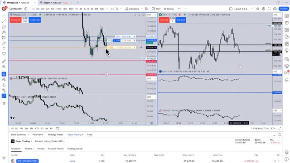Toggle stay in drawing mode
The image size is (290, 163).
pyautogui.click(x=4, y=80)
